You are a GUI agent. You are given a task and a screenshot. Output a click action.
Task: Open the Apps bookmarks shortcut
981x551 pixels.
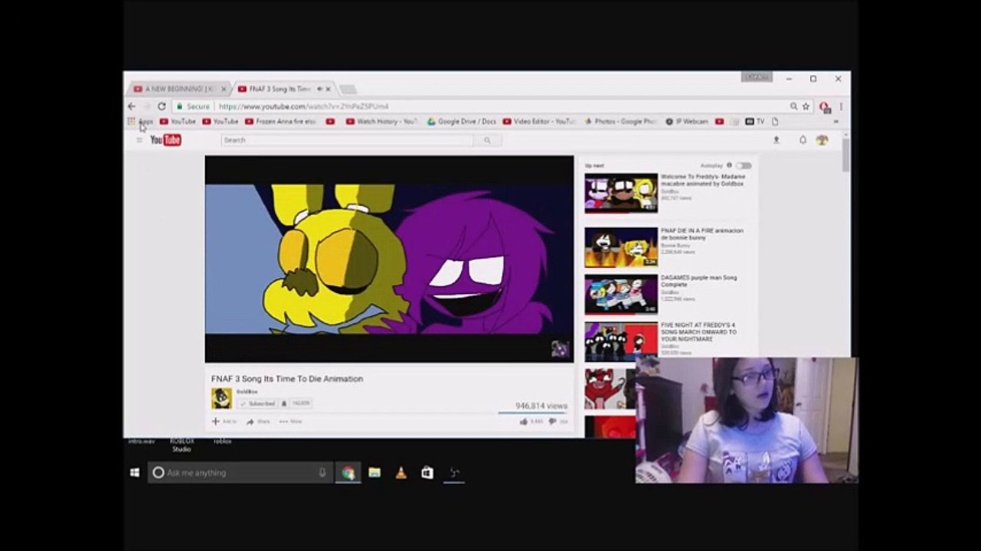[141, 121]
